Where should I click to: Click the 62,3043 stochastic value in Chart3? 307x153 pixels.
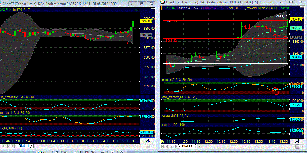coord(296,86)
